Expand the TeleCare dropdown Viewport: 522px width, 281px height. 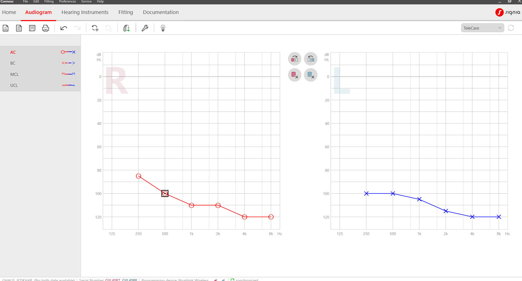point(483,28)
